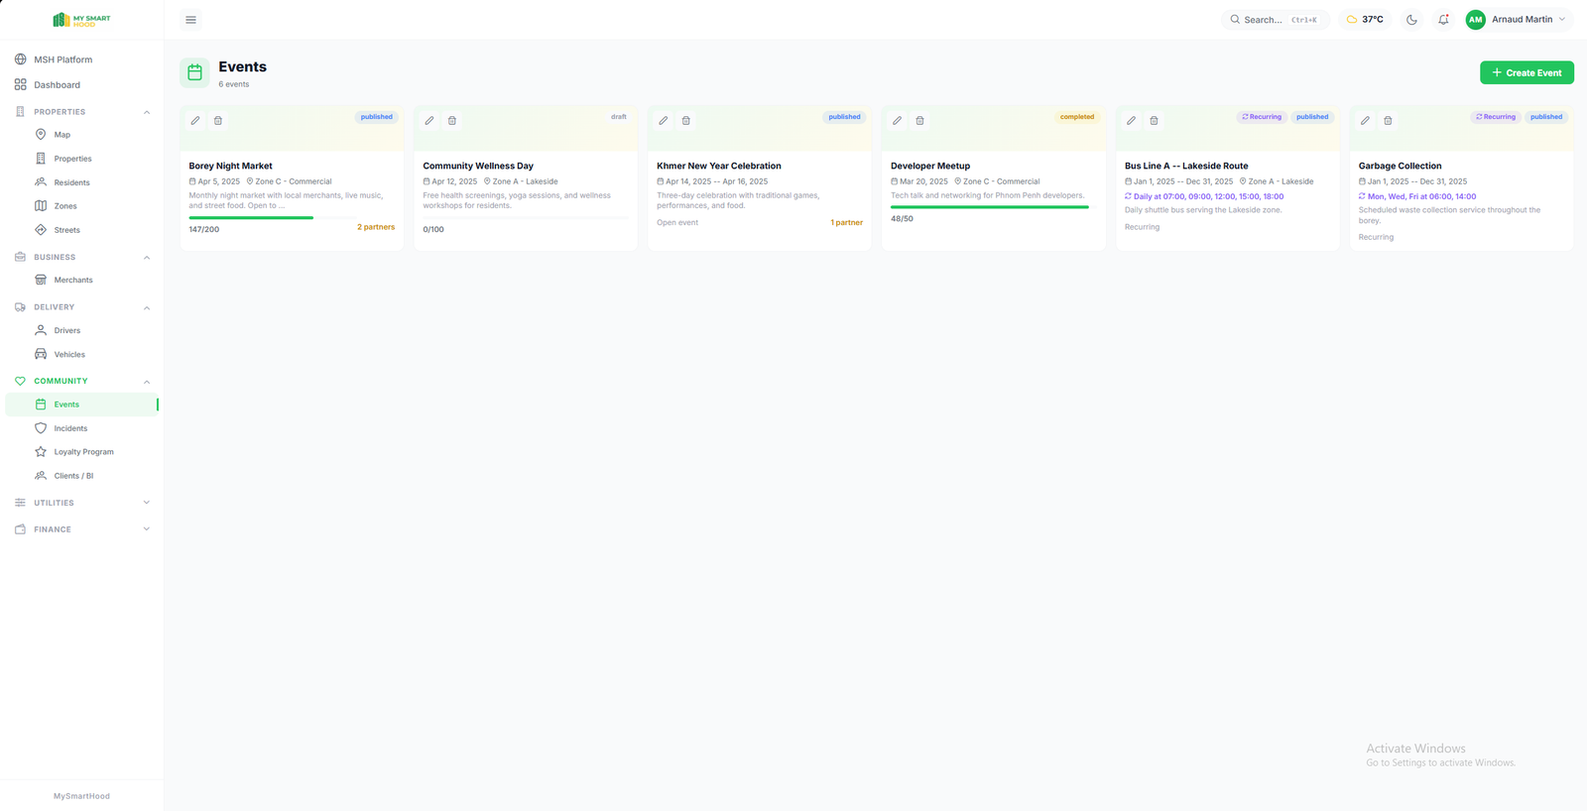
Task: Open the Vehicles page
Action: 81,354
